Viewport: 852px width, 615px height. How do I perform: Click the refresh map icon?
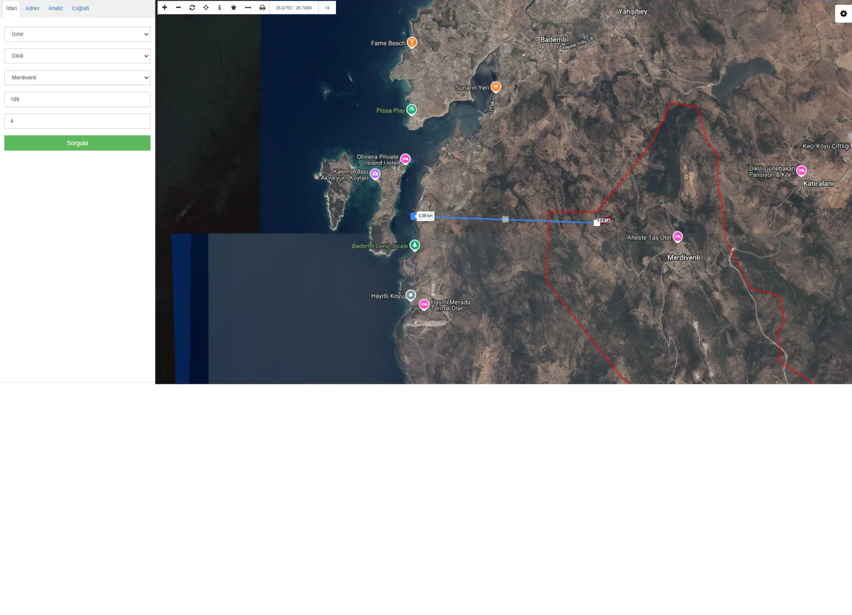pos(192,7)
